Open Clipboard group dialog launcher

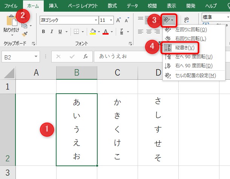(x=34, y=44)
